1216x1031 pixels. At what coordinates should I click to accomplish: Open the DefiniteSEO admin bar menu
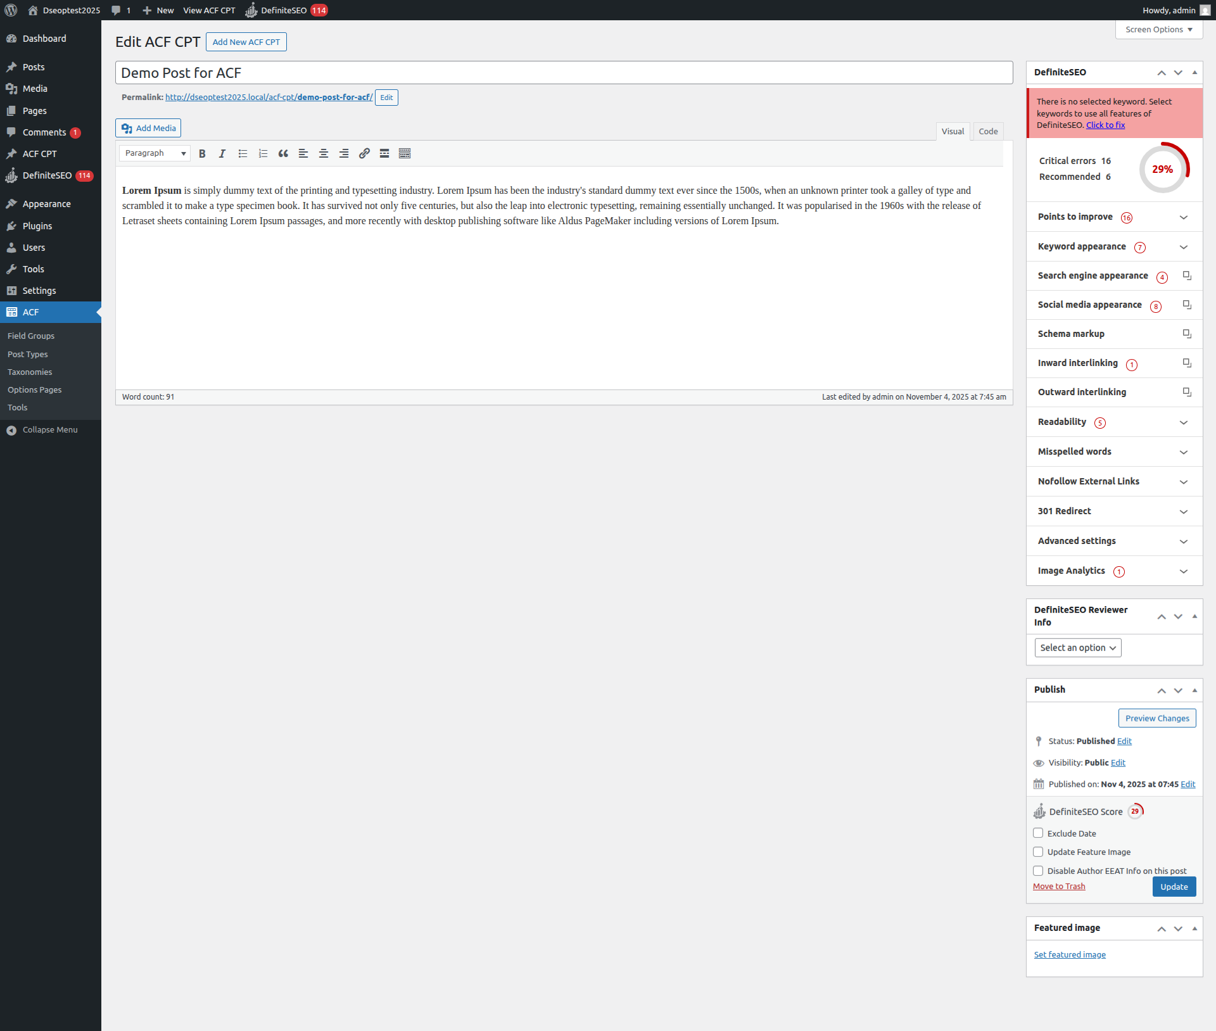286,10
